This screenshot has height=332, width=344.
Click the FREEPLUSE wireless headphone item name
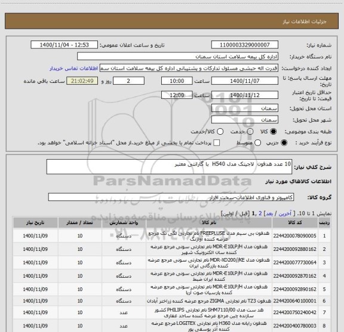[x=209, y=236]
